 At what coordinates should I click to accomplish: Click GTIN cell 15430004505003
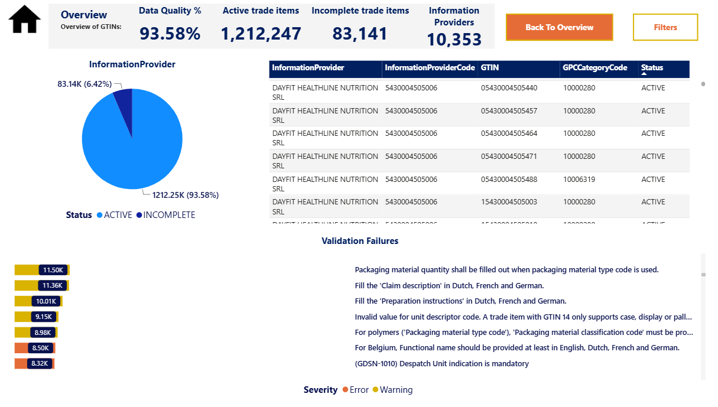point(509,202)
